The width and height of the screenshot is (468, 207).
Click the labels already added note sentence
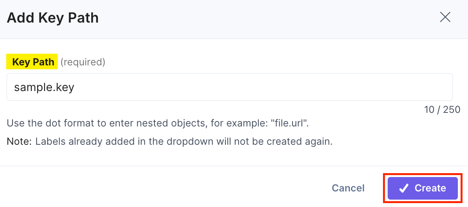click(x=183, y=141)
